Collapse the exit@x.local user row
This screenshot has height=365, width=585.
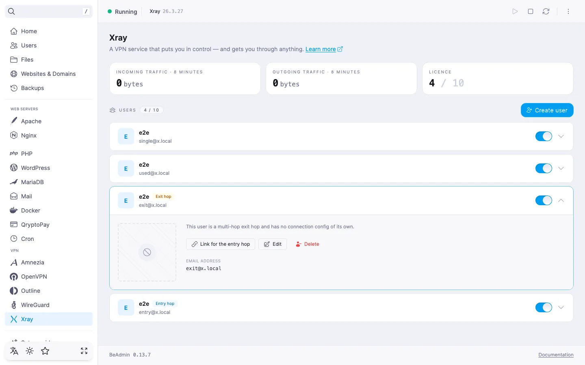coord(561,200)
